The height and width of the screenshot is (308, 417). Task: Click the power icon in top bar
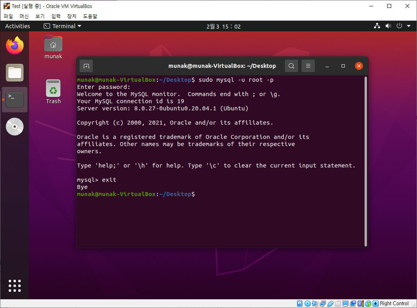pyautogui.click(x=399, y=26)
